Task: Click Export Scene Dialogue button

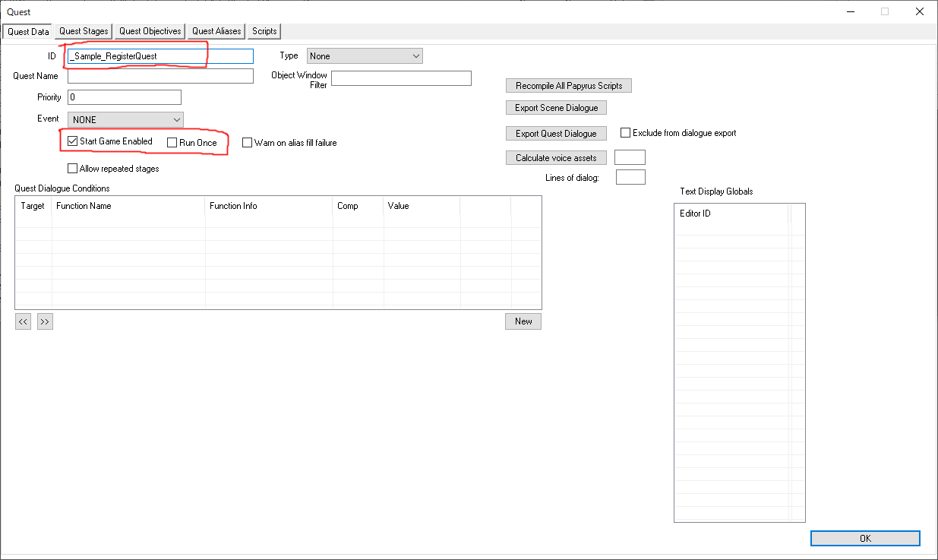Action: tap(556, 108)
